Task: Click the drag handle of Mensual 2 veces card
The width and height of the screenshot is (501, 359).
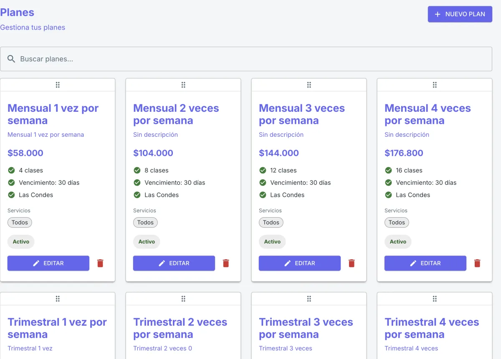Action: [x=183, y=85]
